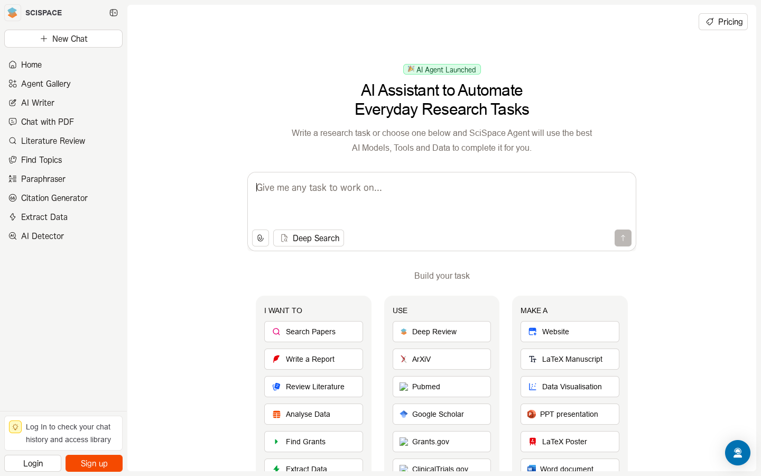Choose the ArXiV source
Screen dimensions: 761x476
click(442, 359)
